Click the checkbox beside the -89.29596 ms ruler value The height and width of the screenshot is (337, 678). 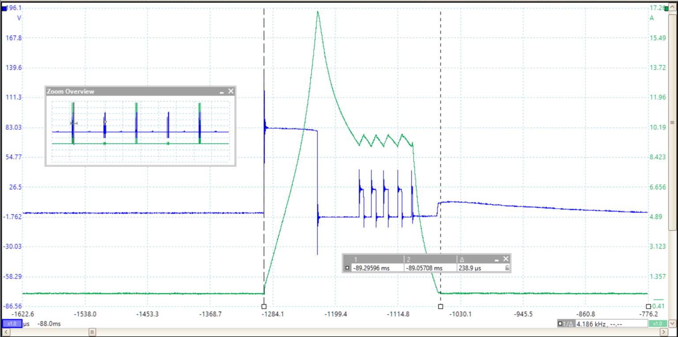347,268
